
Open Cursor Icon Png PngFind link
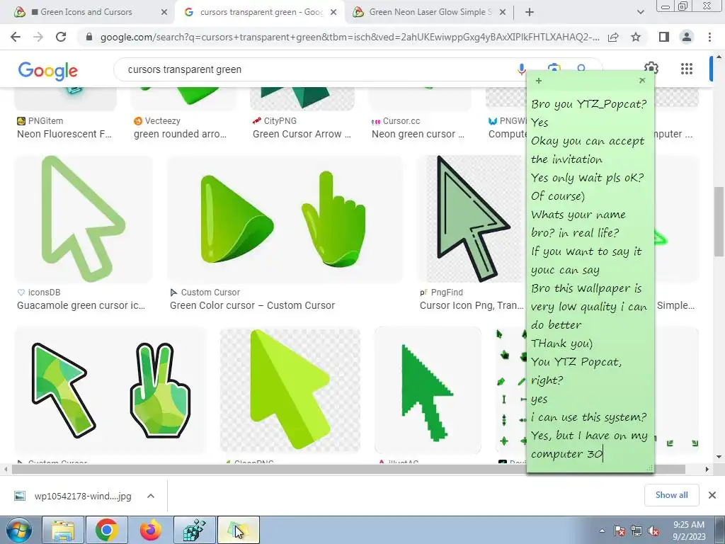point(472,305)
